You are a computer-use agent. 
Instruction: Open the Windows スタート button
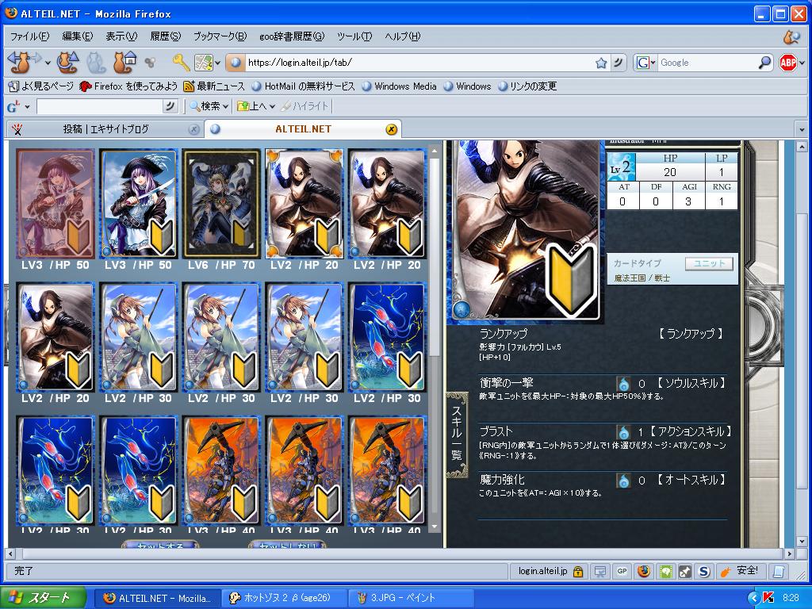tap(43, 598)
